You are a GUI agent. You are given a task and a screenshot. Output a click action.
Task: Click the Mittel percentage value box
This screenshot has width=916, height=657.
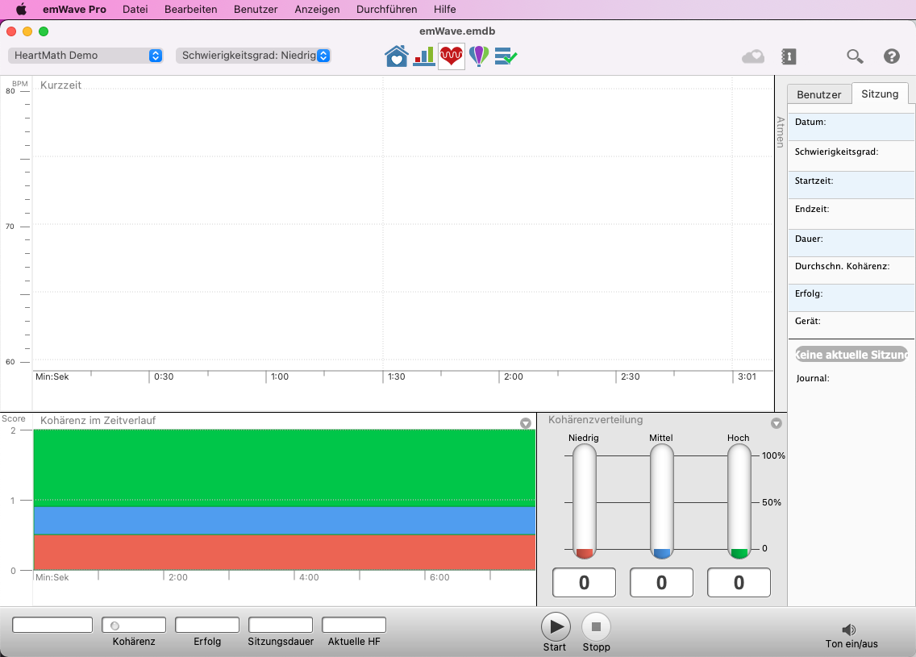coord(661,582)
